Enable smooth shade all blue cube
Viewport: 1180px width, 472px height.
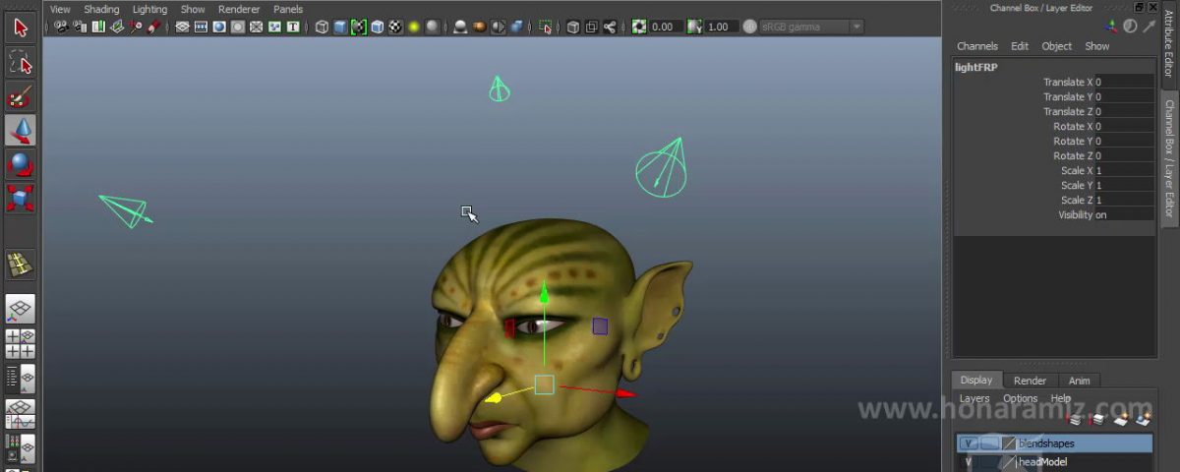[x=340, y=27]
